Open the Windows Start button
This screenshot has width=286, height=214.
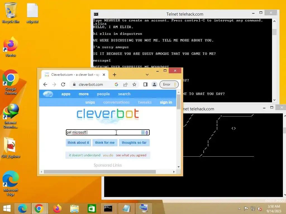7,208
